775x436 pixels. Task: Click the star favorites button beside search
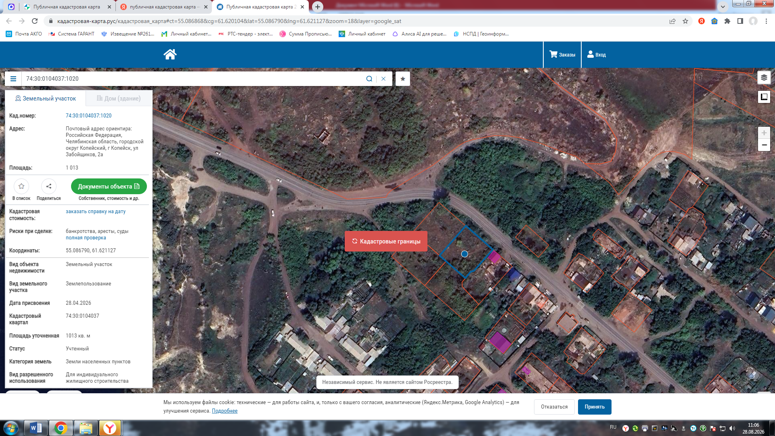pyautogui.click(x=403, y=79)
